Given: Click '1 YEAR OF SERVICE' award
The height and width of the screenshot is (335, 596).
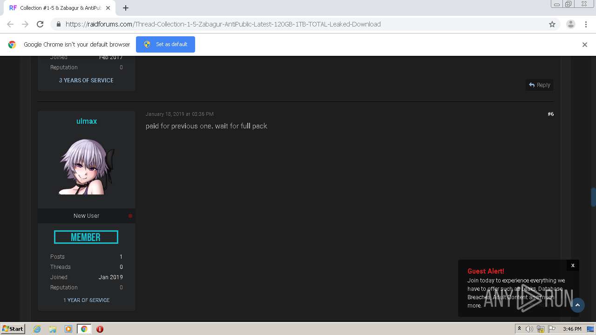Looking at the screenshot, I should pyautogui.click(x=87, y=300).
